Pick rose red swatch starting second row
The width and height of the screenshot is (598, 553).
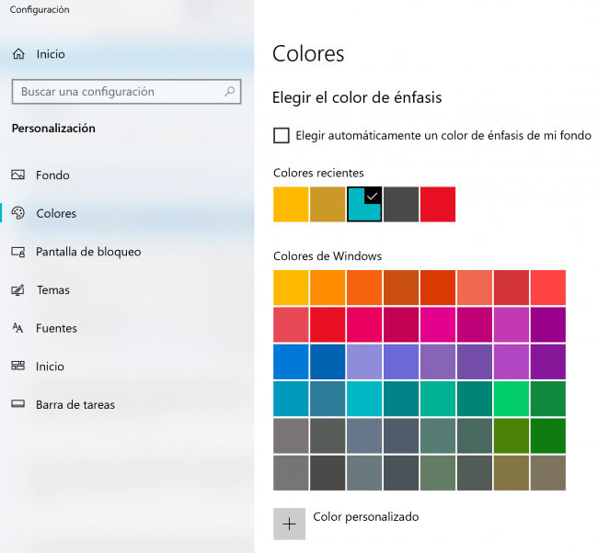291,324
